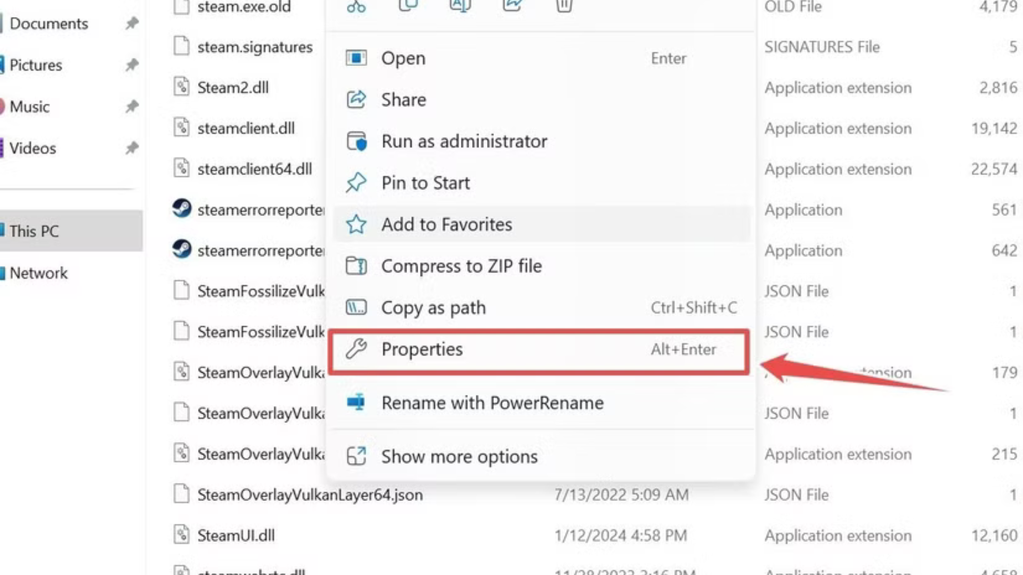
Task: Cut the file using the scissors icon
Action: click(x=356, y=6)
